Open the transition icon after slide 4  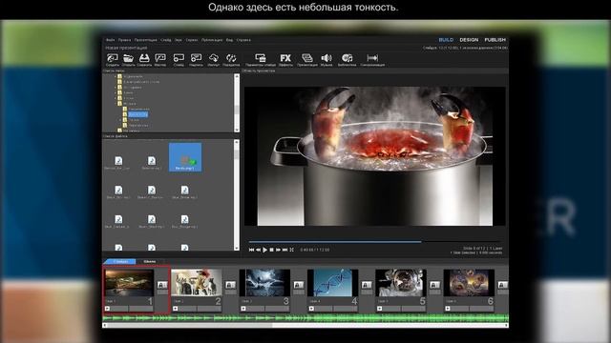367,285
